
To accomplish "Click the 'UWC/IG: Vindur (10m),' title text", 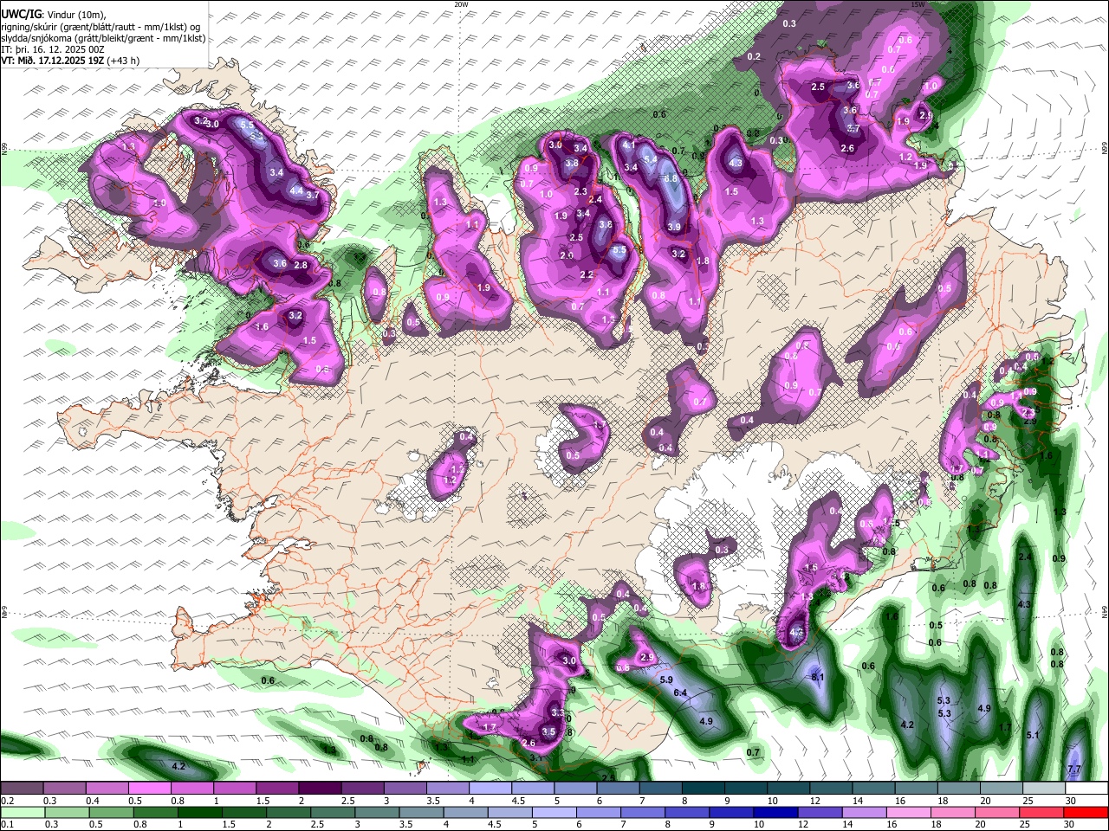I will click(x=54, y=14).
